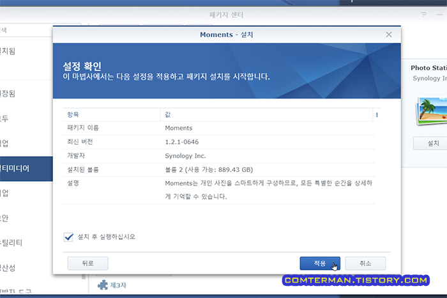
Task: Click the 제3자 puzzle piece icon
Action: (x=103, y=285)
